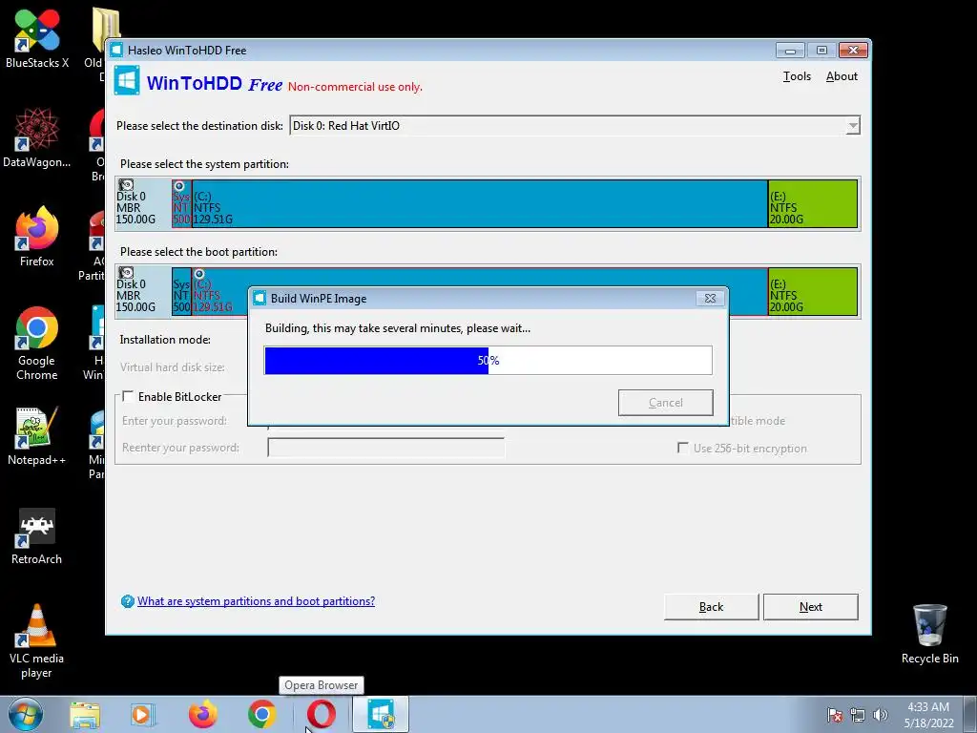
Task: Click the WinToHDD Windows logo icon
Action: (127, 81)
